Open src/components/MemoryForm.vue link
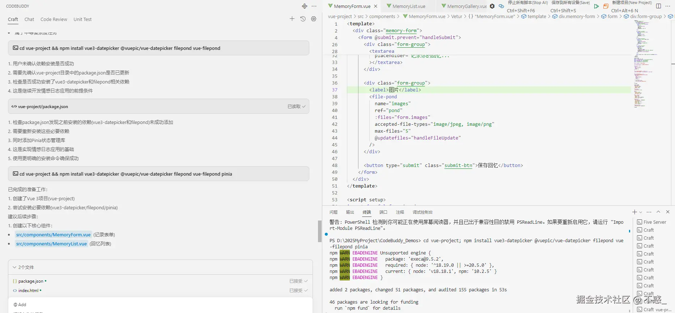 coord(53,235)
